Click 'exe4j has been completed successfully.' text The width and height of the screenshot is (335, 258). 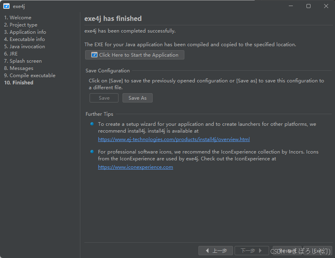[x=130, y=31]
